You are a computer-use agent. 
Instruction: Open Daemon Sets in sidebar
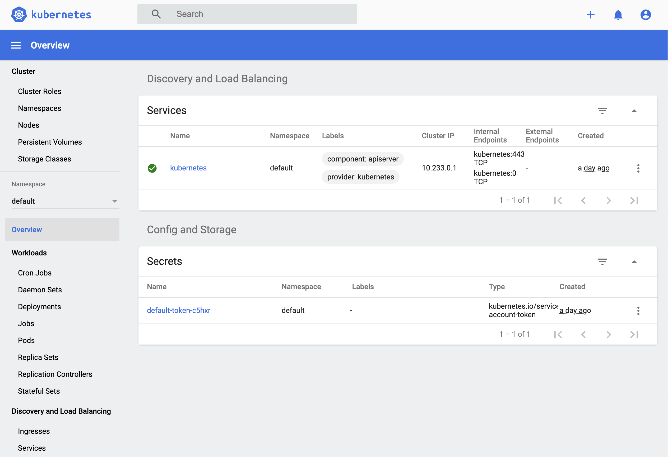coord(40,290)
